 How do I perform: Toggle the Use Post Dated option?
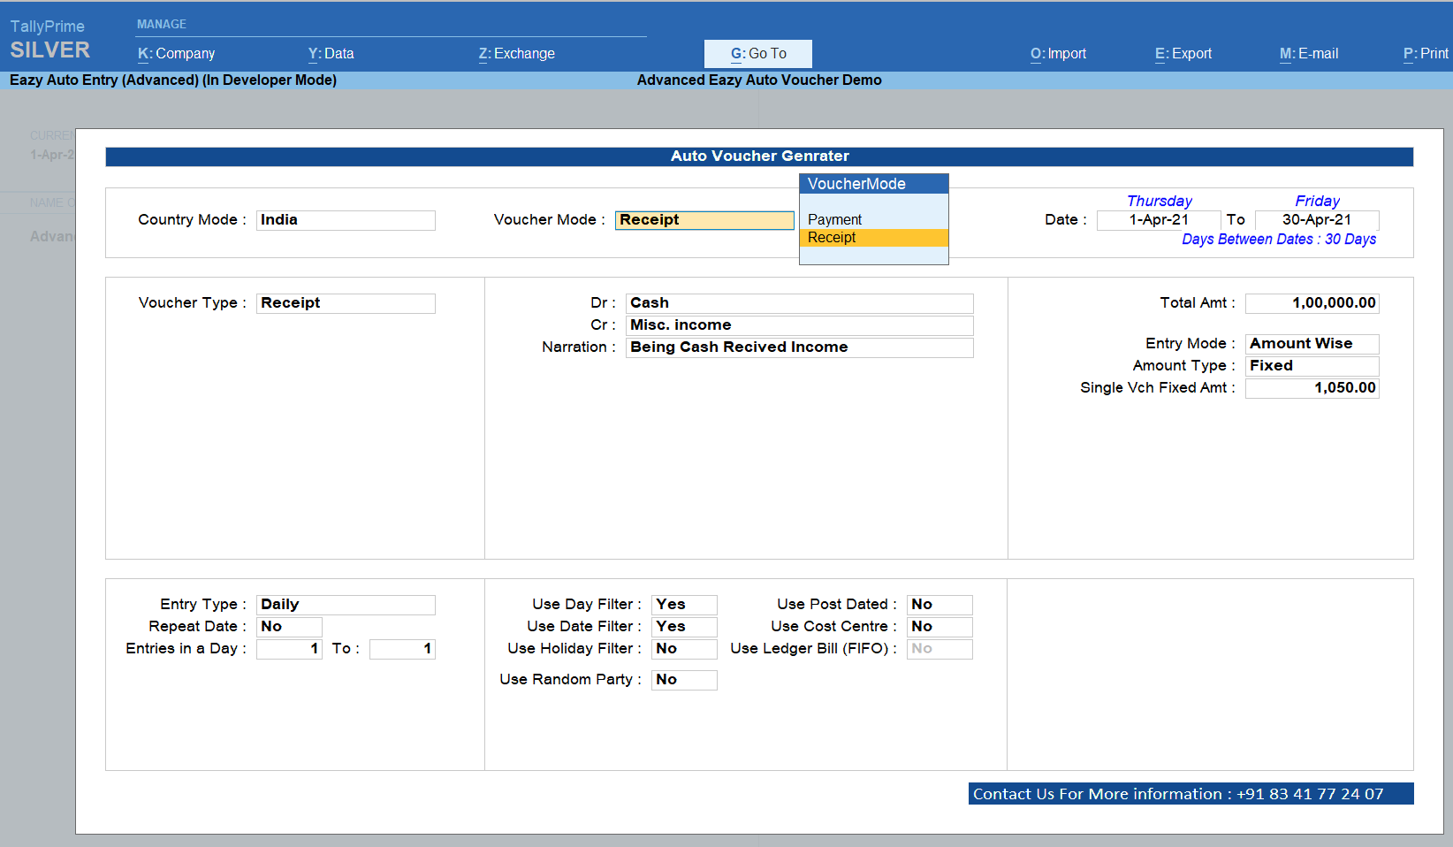[x=940, y=605]
